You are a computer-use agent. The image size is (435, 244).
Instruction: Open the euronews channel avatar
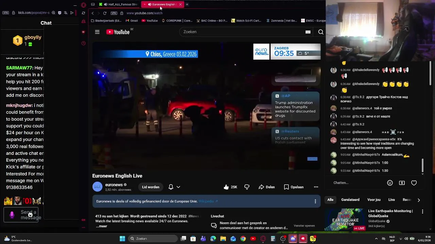98,187
